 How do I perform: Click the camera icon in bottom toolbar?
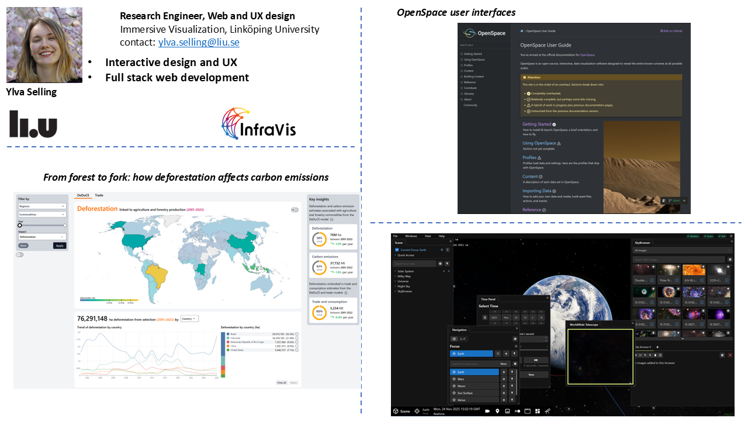(487, 411)
